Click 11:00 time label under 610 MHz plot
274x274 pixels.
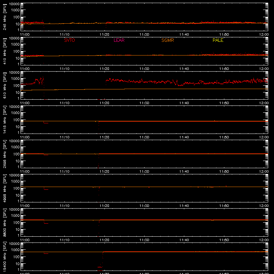coord(25,103)
